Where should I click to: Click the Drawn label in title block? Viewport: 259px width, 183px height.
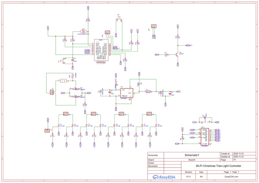pos(151,163)
